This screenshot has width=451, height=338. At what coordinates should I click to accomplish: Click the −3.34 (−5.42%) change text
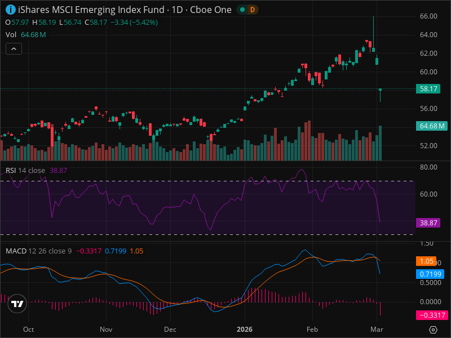[134, 23]
